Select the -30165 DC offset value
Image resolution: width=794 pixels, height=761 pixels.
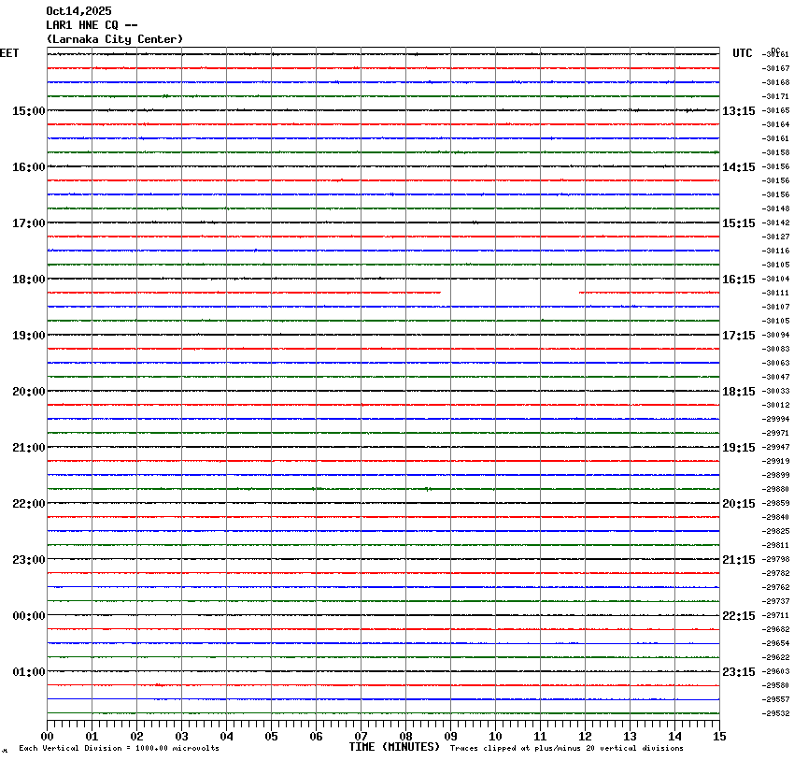[776, 111]
